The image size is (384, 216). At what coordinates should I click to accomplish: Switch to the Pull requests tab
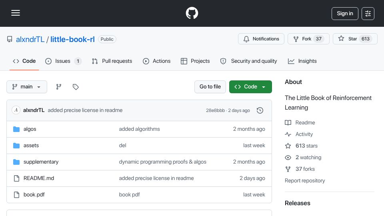pos(112,61)
